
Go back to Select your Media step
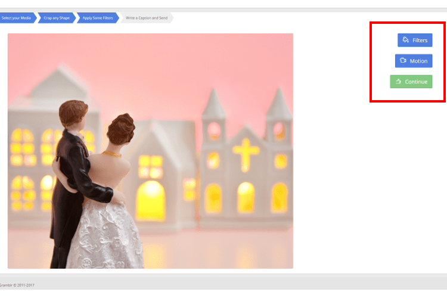click(x=17, y=18)
